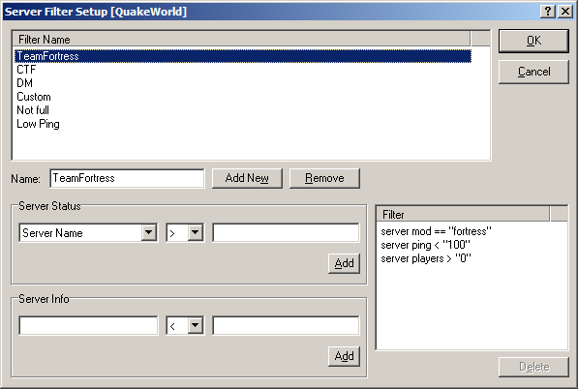
Task: Select the server ping < "100" rule
Action: (x=426, y=245)
